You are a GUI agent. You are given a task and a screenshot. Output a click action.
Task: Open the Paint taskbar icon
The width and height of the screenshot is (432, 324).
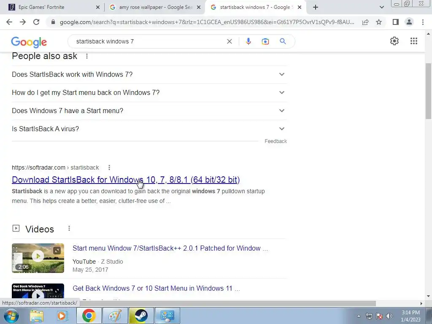[115, 316]
